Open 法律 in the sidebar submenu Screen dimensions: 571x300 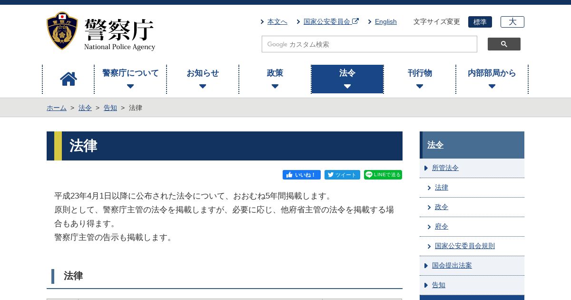click(442, 188)
